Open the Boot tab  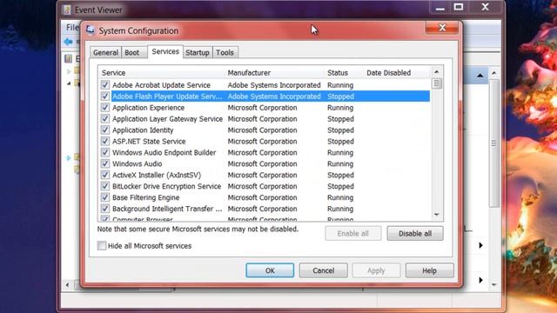tap(131, 52)
